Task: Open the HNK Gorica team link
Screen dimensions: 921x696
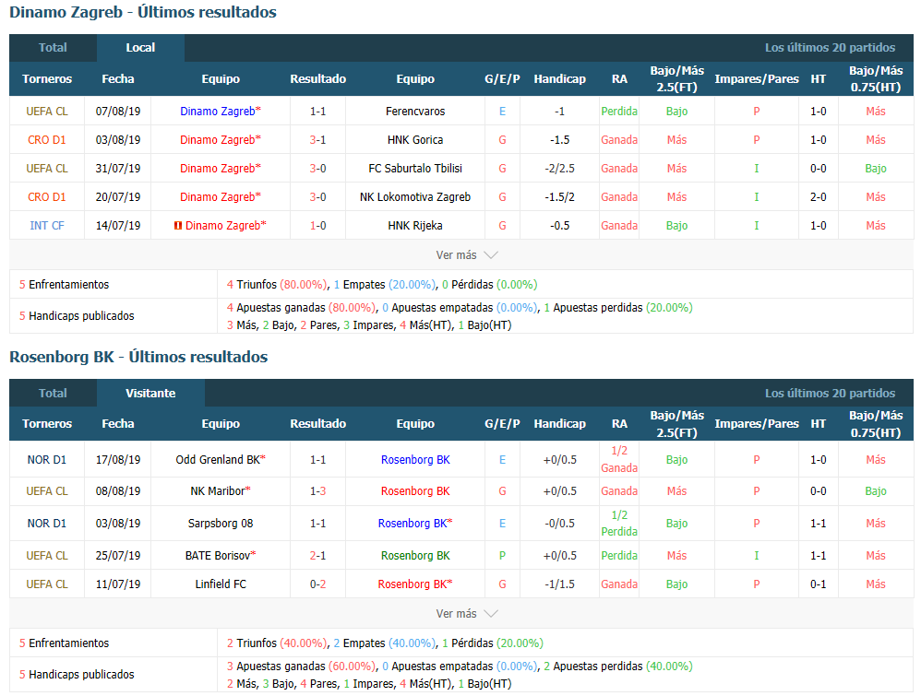Action: tap(415, 140)
